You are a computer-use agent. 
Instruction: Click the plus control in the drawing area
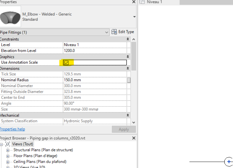229,162
